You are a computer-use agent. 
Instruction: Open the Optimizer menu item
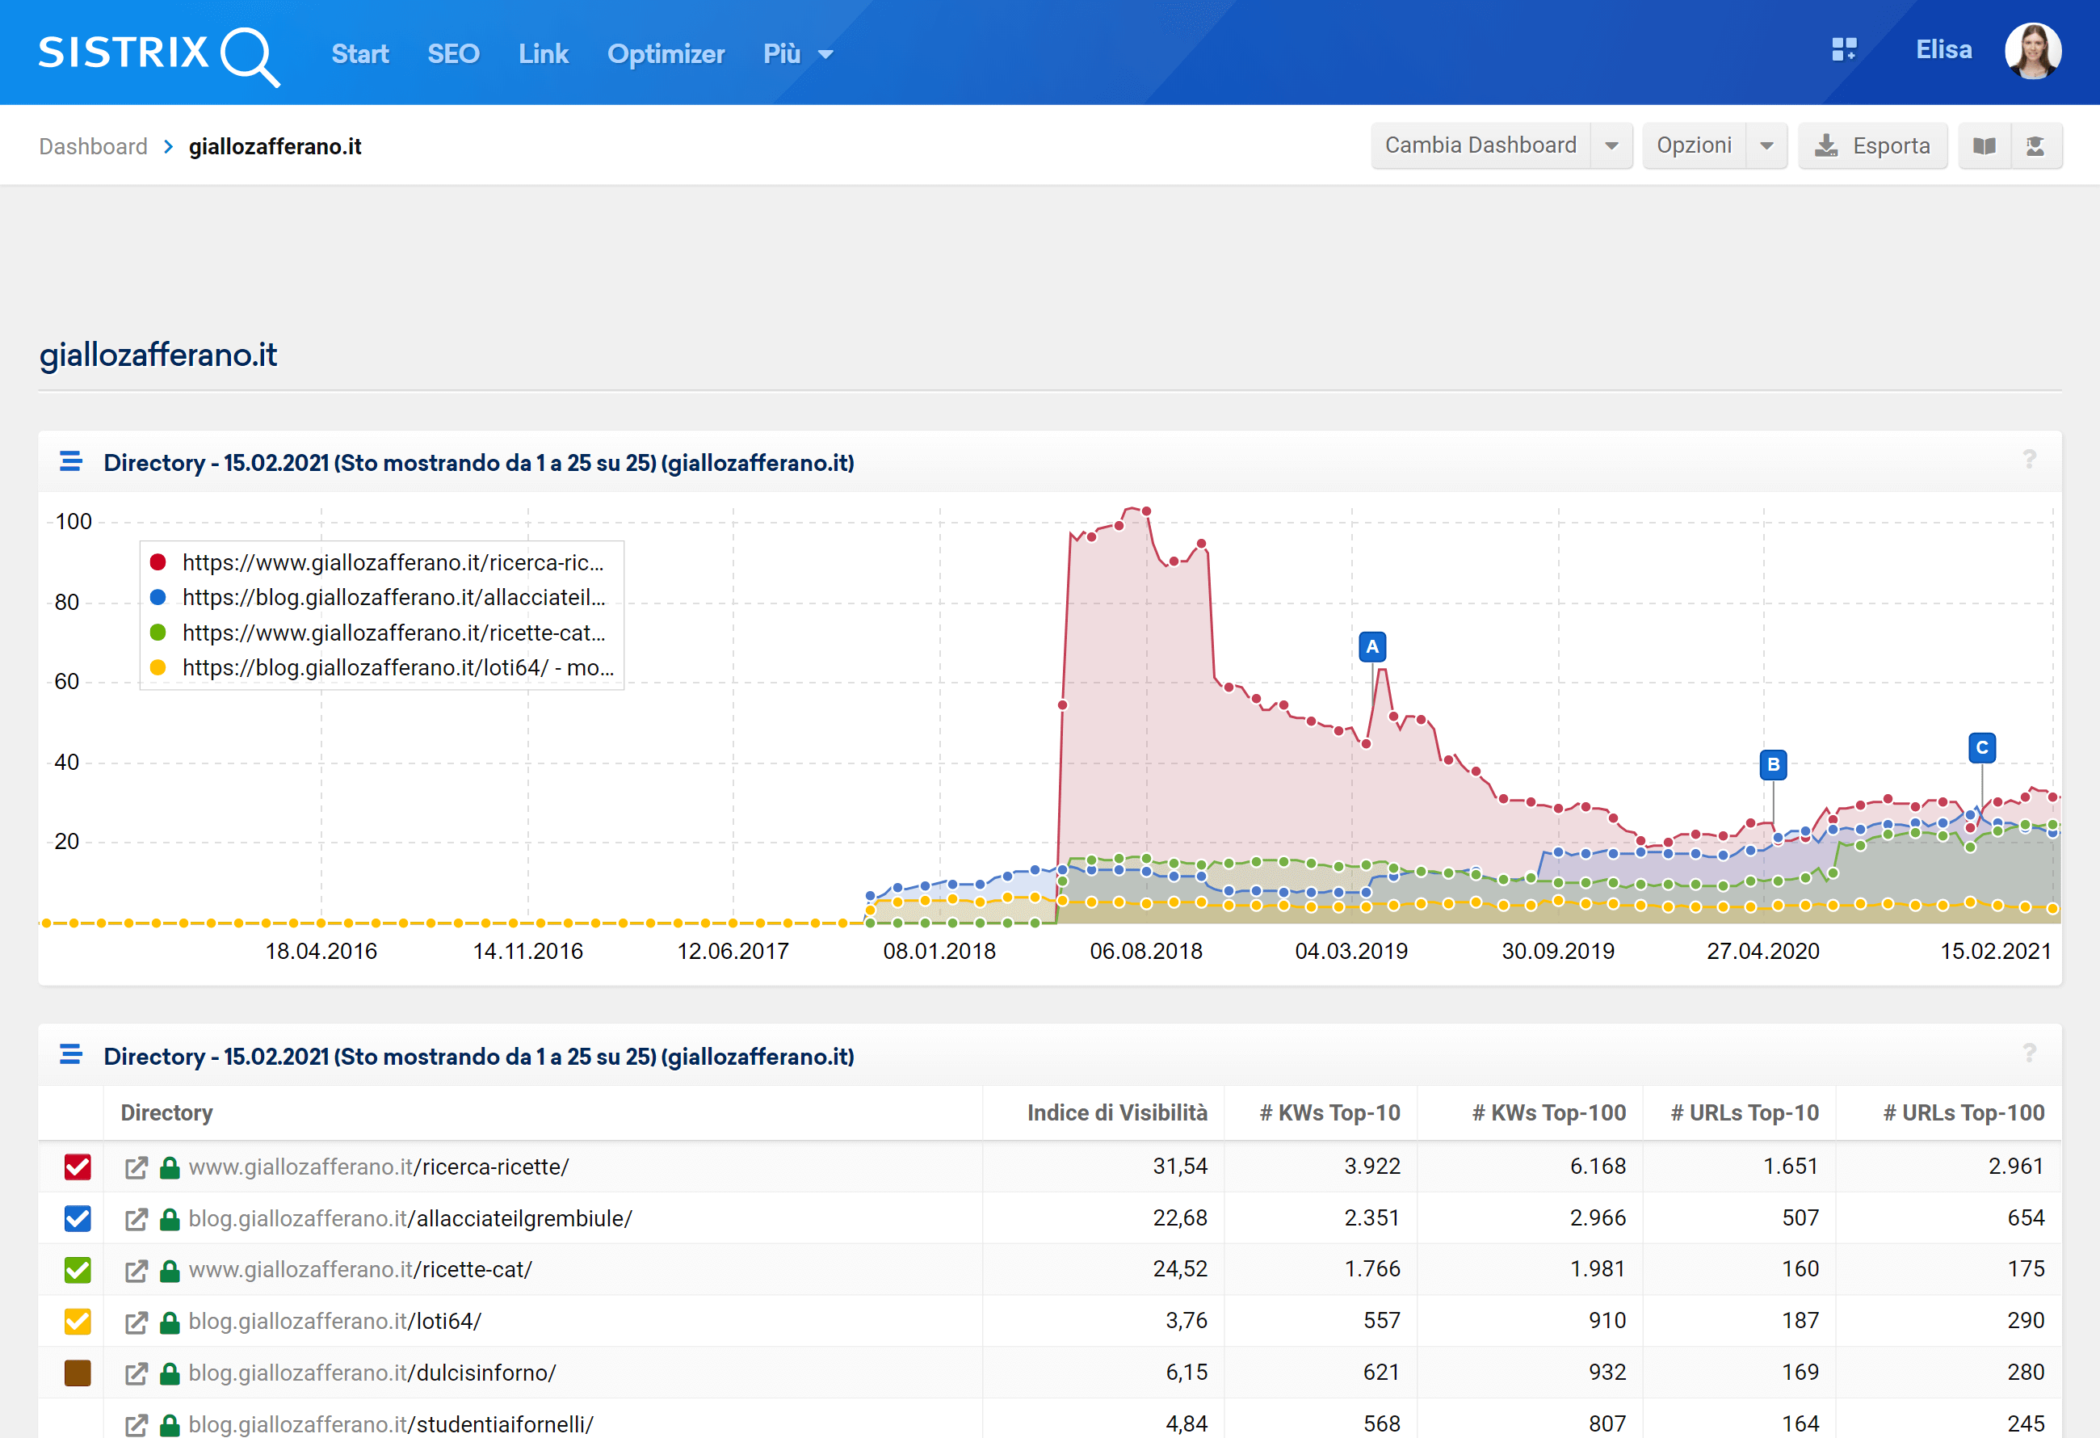coord(666,54)
